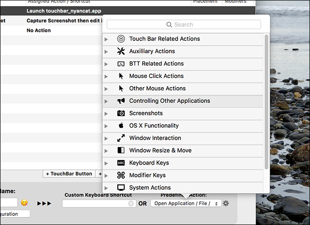
Task: Expand Window Resize & Move triangle
Action: (x=106, y=151)
